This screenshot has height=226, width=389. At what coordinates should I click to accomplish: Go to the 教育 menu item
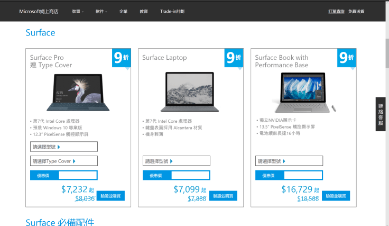point(144,12)
